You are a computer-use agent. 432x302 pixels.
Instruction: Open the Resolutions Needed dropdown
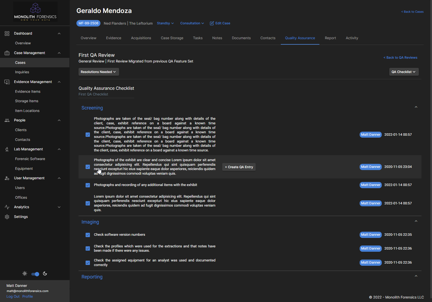click(98, 72)
